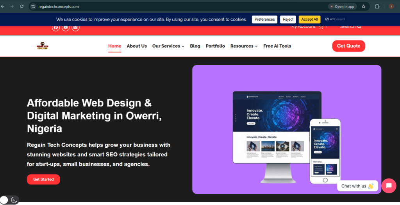
Task: Open the Portfolio page
Action: 215,46
